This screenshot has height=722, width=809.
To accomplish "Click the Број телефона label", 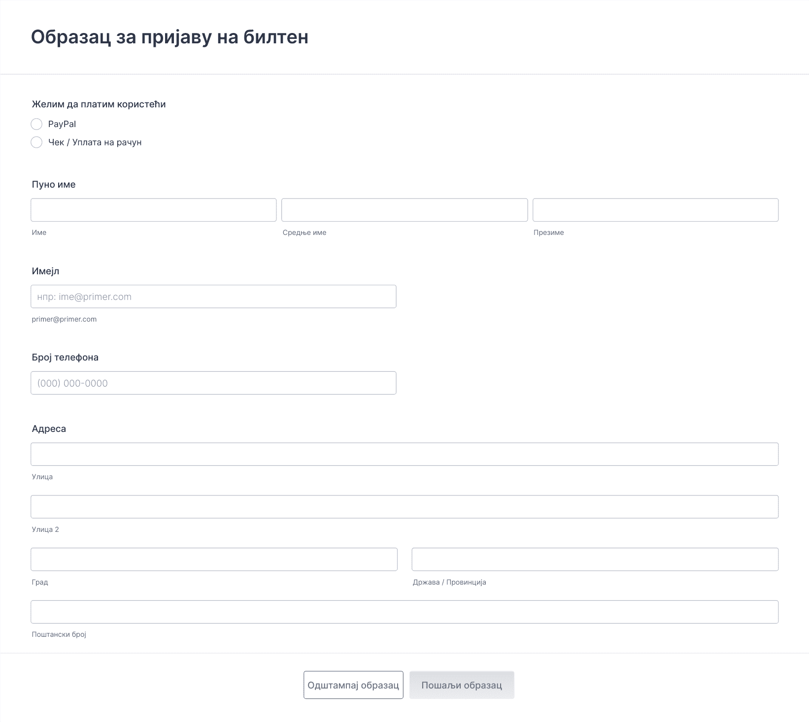I will [65, 358].
